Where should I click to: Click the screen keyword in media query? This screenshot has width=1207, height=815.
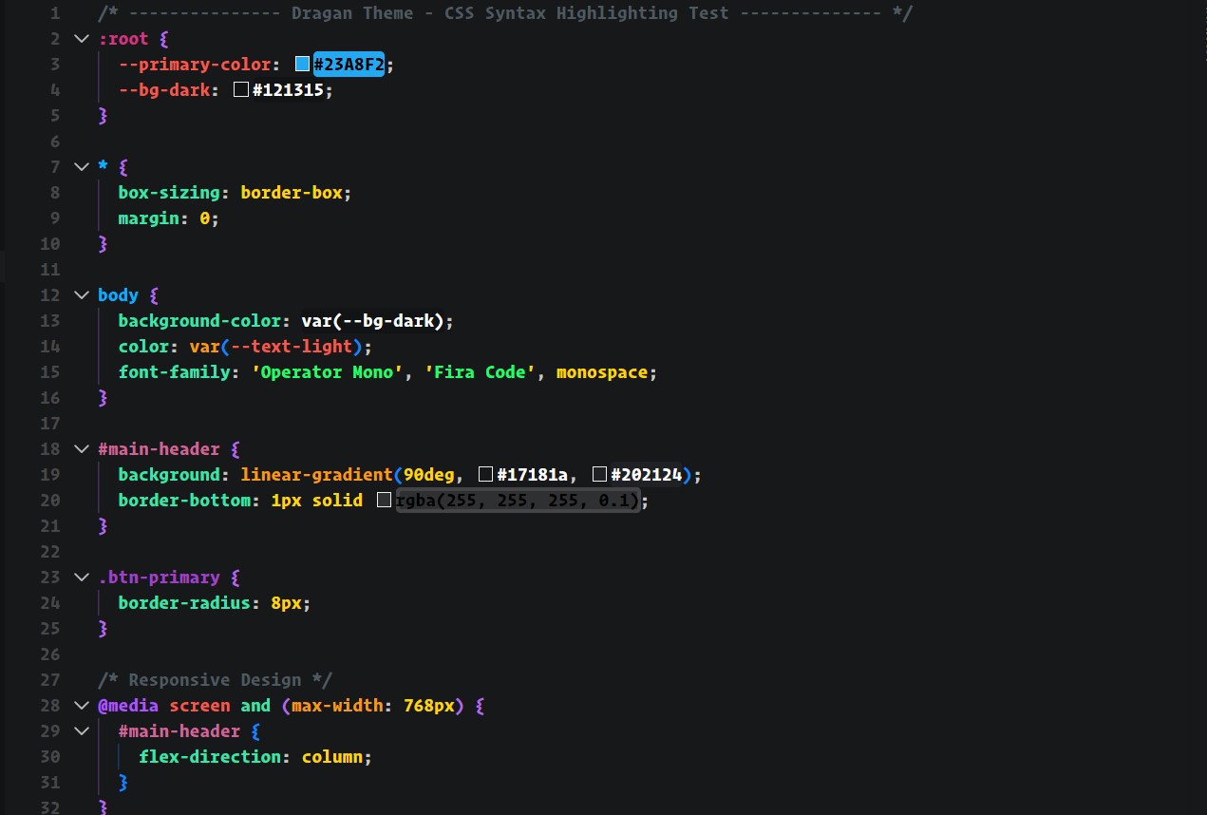(199, 706)
